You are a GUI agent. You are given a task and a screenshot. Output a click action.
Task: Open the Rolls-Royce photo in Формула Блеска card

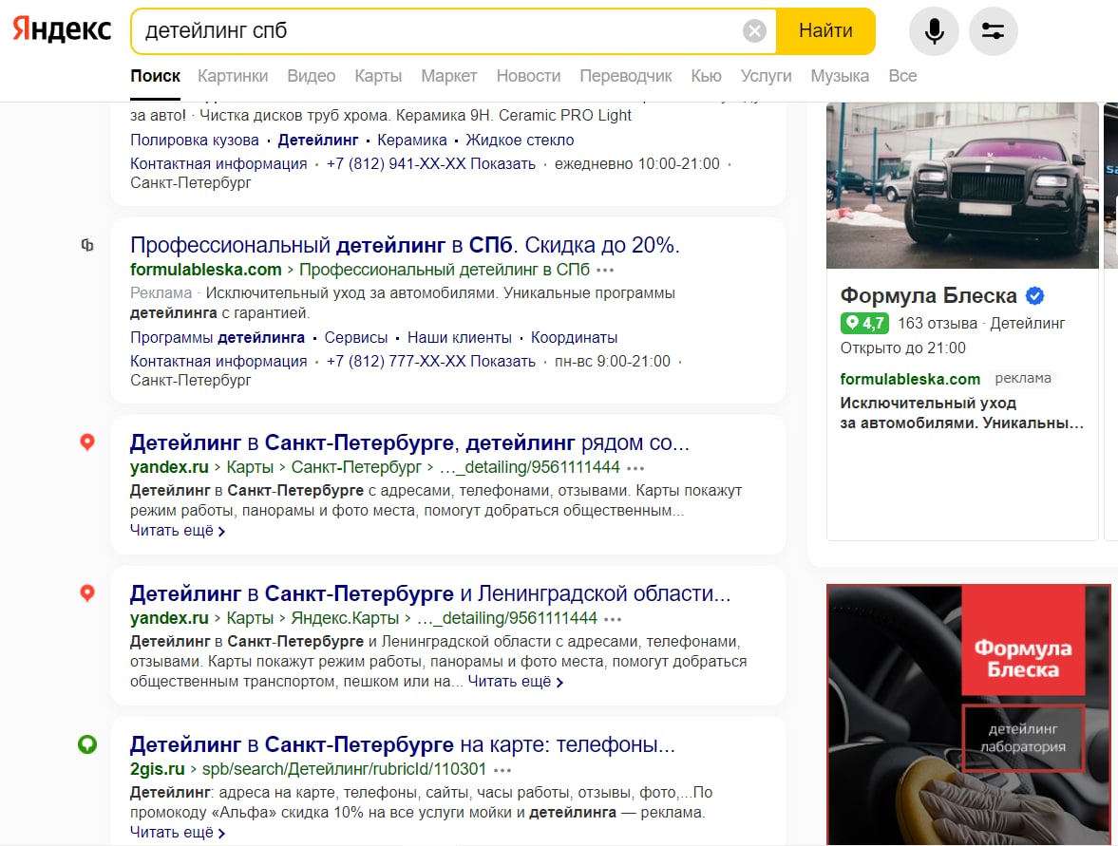[962, 185]
